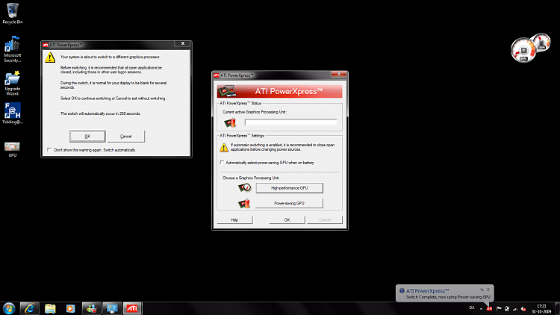
Task: Click 'Choose a Graphics Processing Unit' label
Action: coord(251,178)
